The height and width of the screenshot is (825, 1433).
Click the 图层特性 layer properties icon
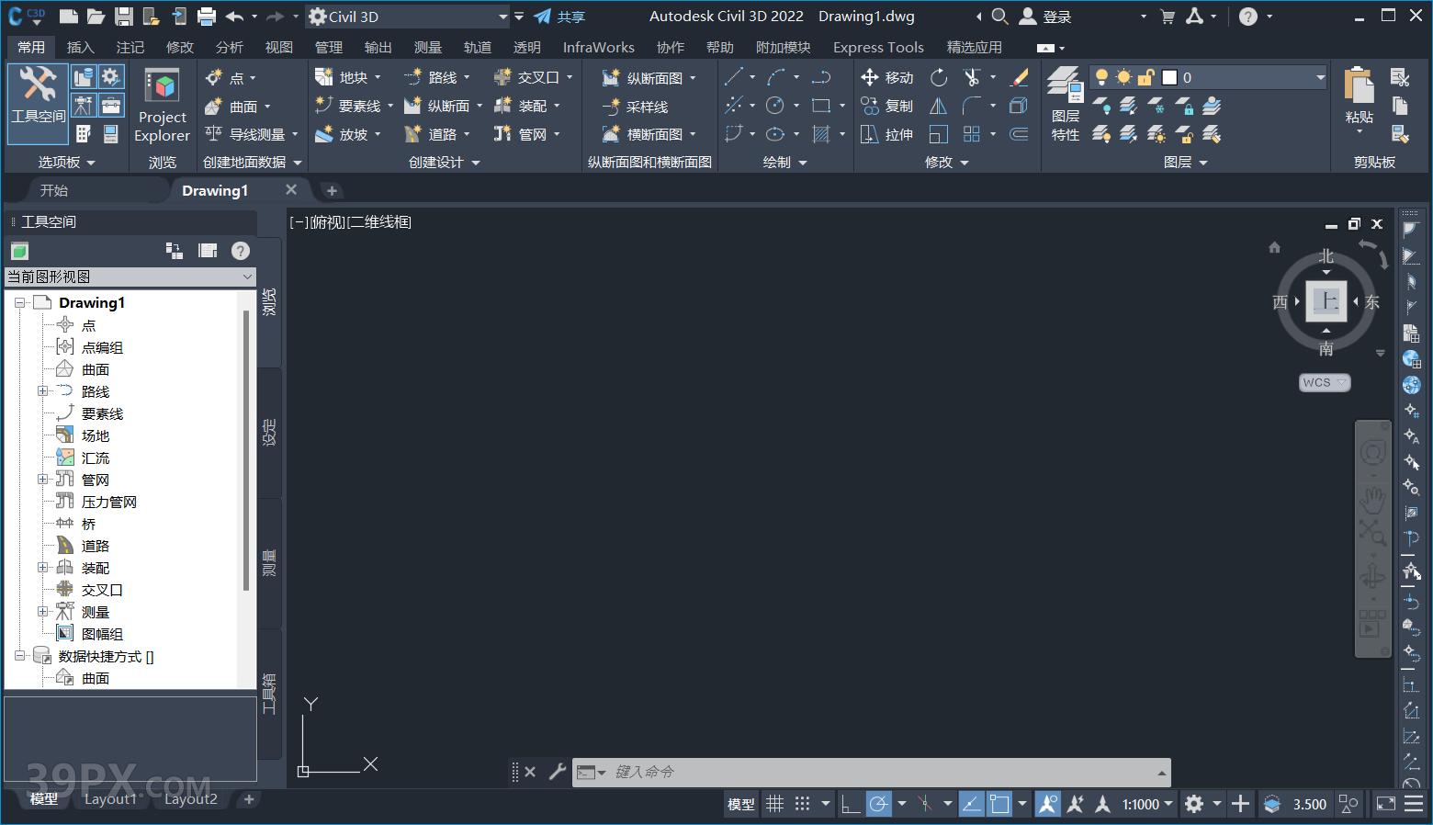pyautogui.click(x=1066, y=104)
